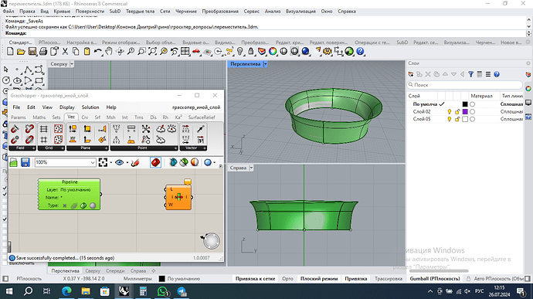Toggle the lock icon of Слой 02
Image resolution: width=533 pixels, height=299 pixels.
pos(457,111)
